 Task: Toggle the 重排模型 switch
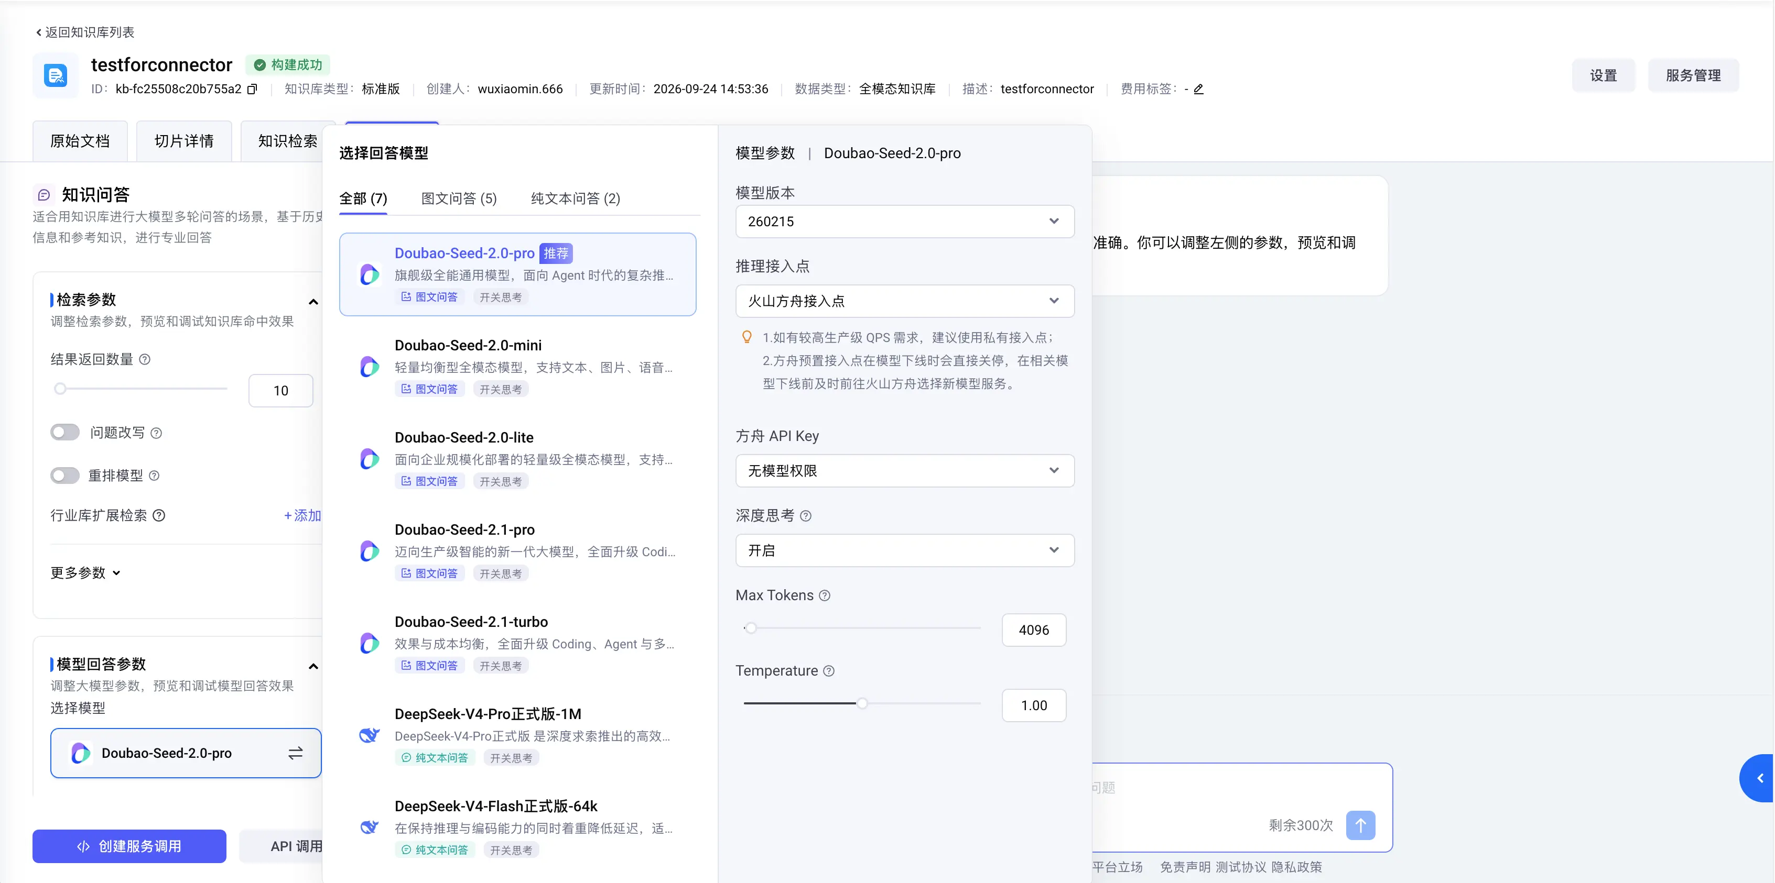point(65,476)
